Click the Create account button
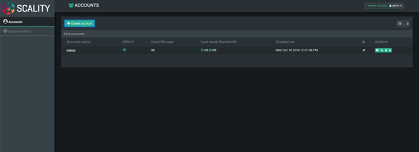This screenshot has width=419, height=152. click(x=80, y=24)
